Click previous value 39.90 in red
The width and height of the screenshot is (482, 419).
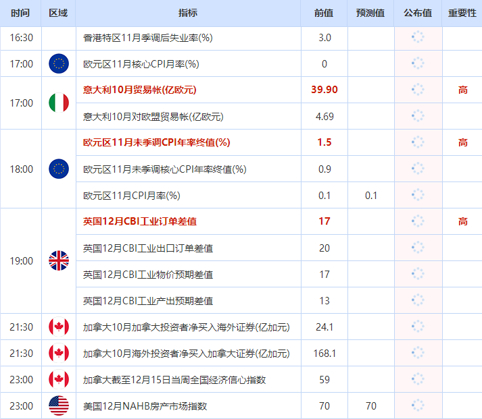pos(324,90)
